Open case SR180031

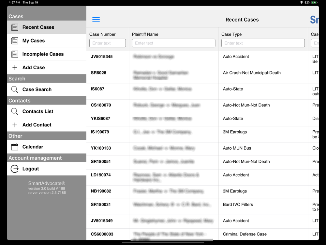click(101, 204)
